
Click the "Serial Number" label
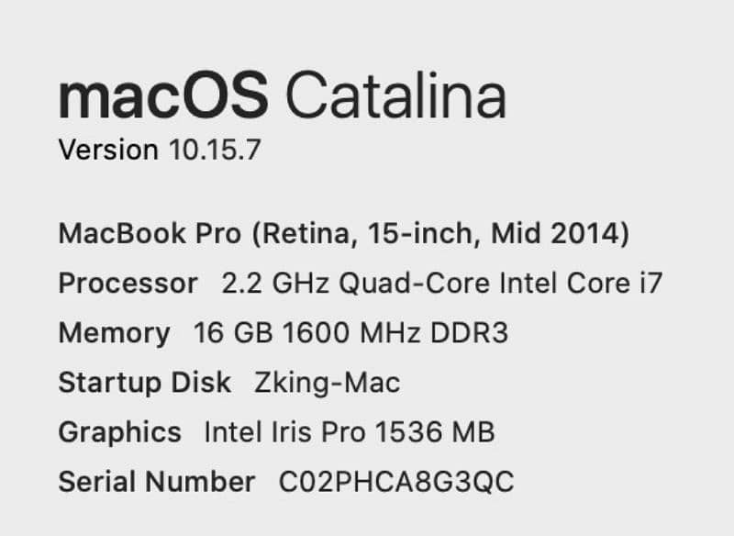tap(157, 481)
